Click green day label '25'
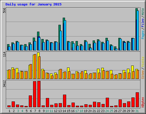This screenshot has width=146, height=114. tap(111, 111)
